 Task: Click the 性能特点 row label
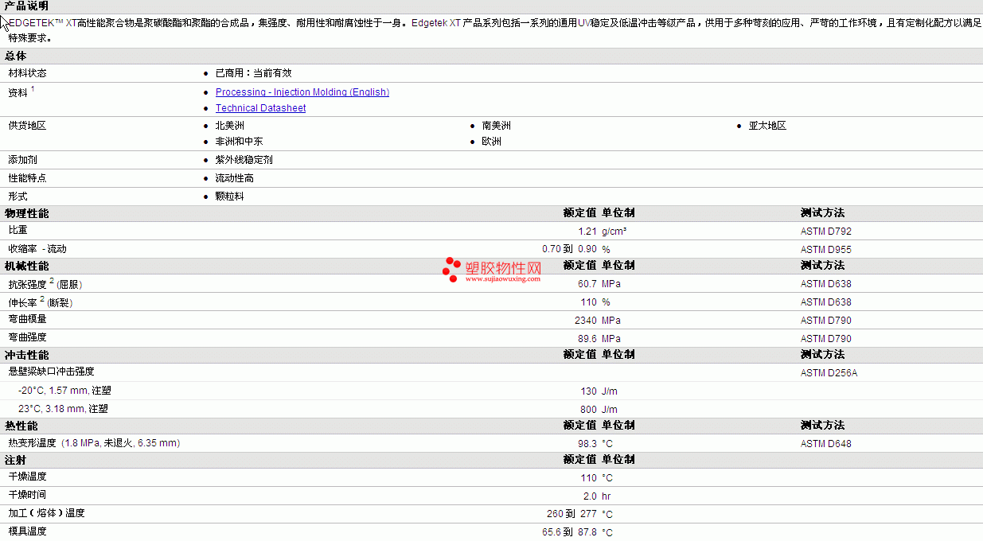point(28,178)
